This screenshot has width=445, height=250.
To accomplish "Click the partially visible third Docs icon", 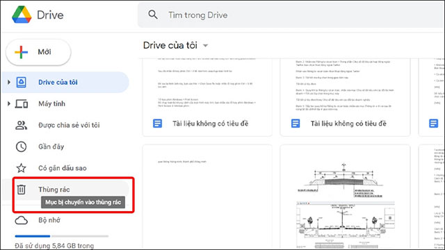I will pyautogui.click(x=433, y=124).
